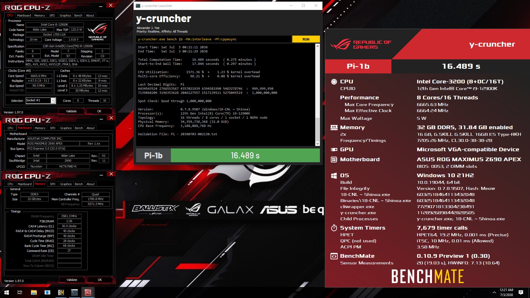The image size is (530, 298).
Task: Minimize the top ROG CPU-Z window
Action: (101, 6)
